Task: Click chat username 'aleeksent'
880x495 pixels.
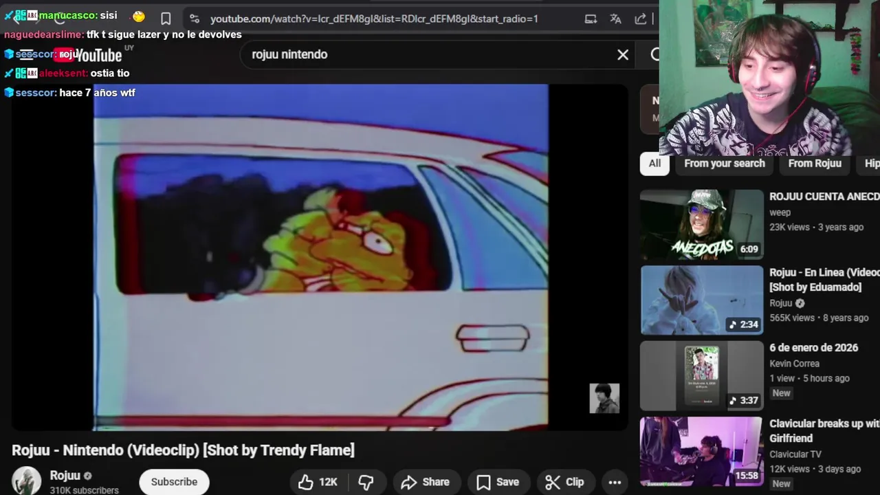Action: click(x=63, y=73)
